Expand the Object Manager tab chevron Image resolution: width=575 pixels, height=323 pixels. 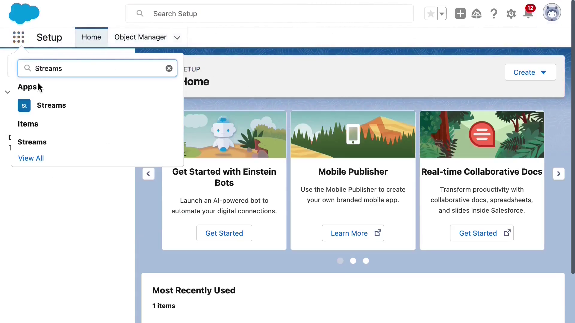point(177,38)
